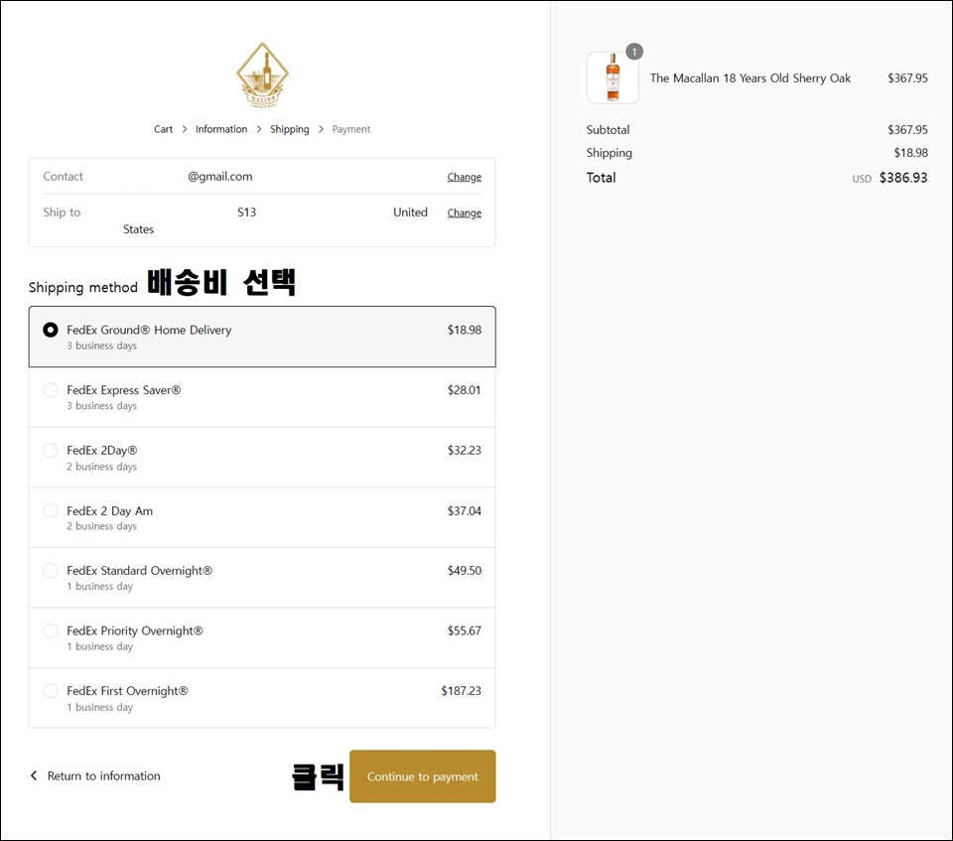Click the $28.01 Express Saver price
This screenshot has height=841, width=953.
coord(465,390)
